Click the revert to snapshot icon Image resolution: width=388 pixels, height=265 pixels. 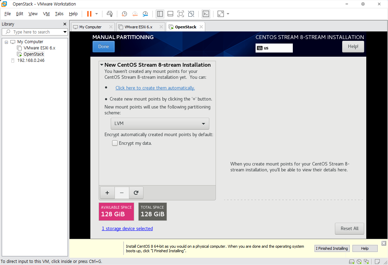pyautogui.click(x=135, y=14)
